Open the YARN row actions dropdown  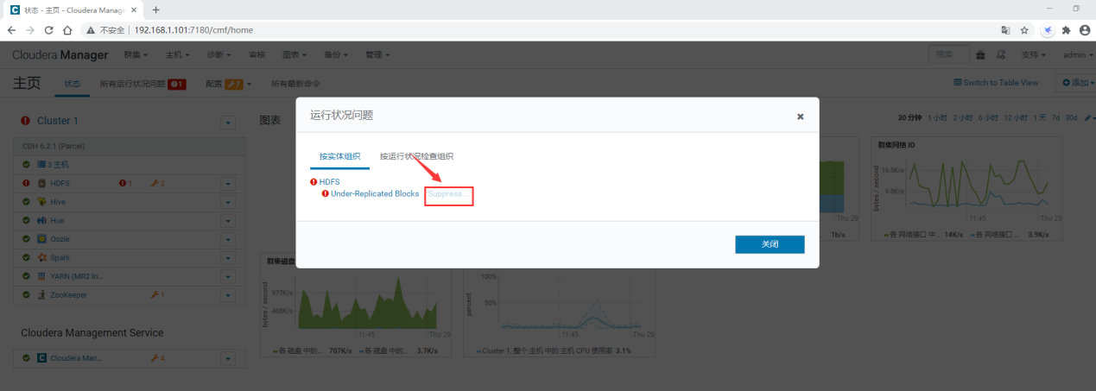(228, 276)
